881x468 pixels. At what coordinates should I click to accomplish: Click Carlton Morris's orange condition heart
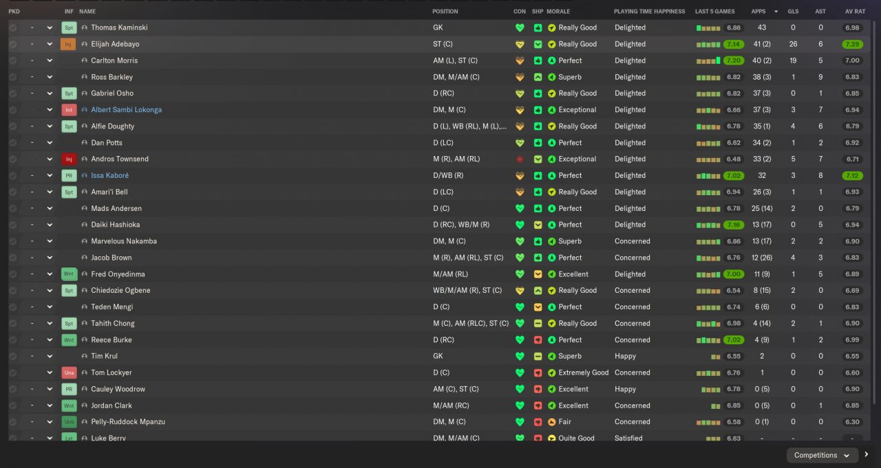click(x=520, y=60)
